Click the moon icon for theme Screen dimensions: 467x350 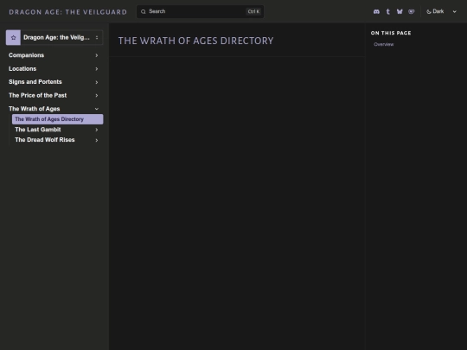pos(429,11)
